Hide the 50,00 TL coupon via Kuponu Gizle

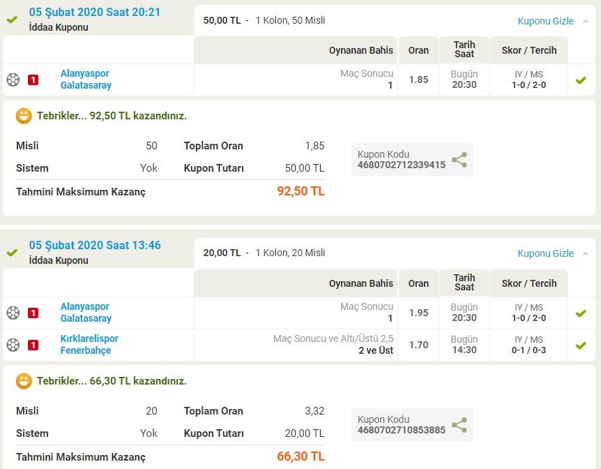pyautogui.click(x=545, y=21)
